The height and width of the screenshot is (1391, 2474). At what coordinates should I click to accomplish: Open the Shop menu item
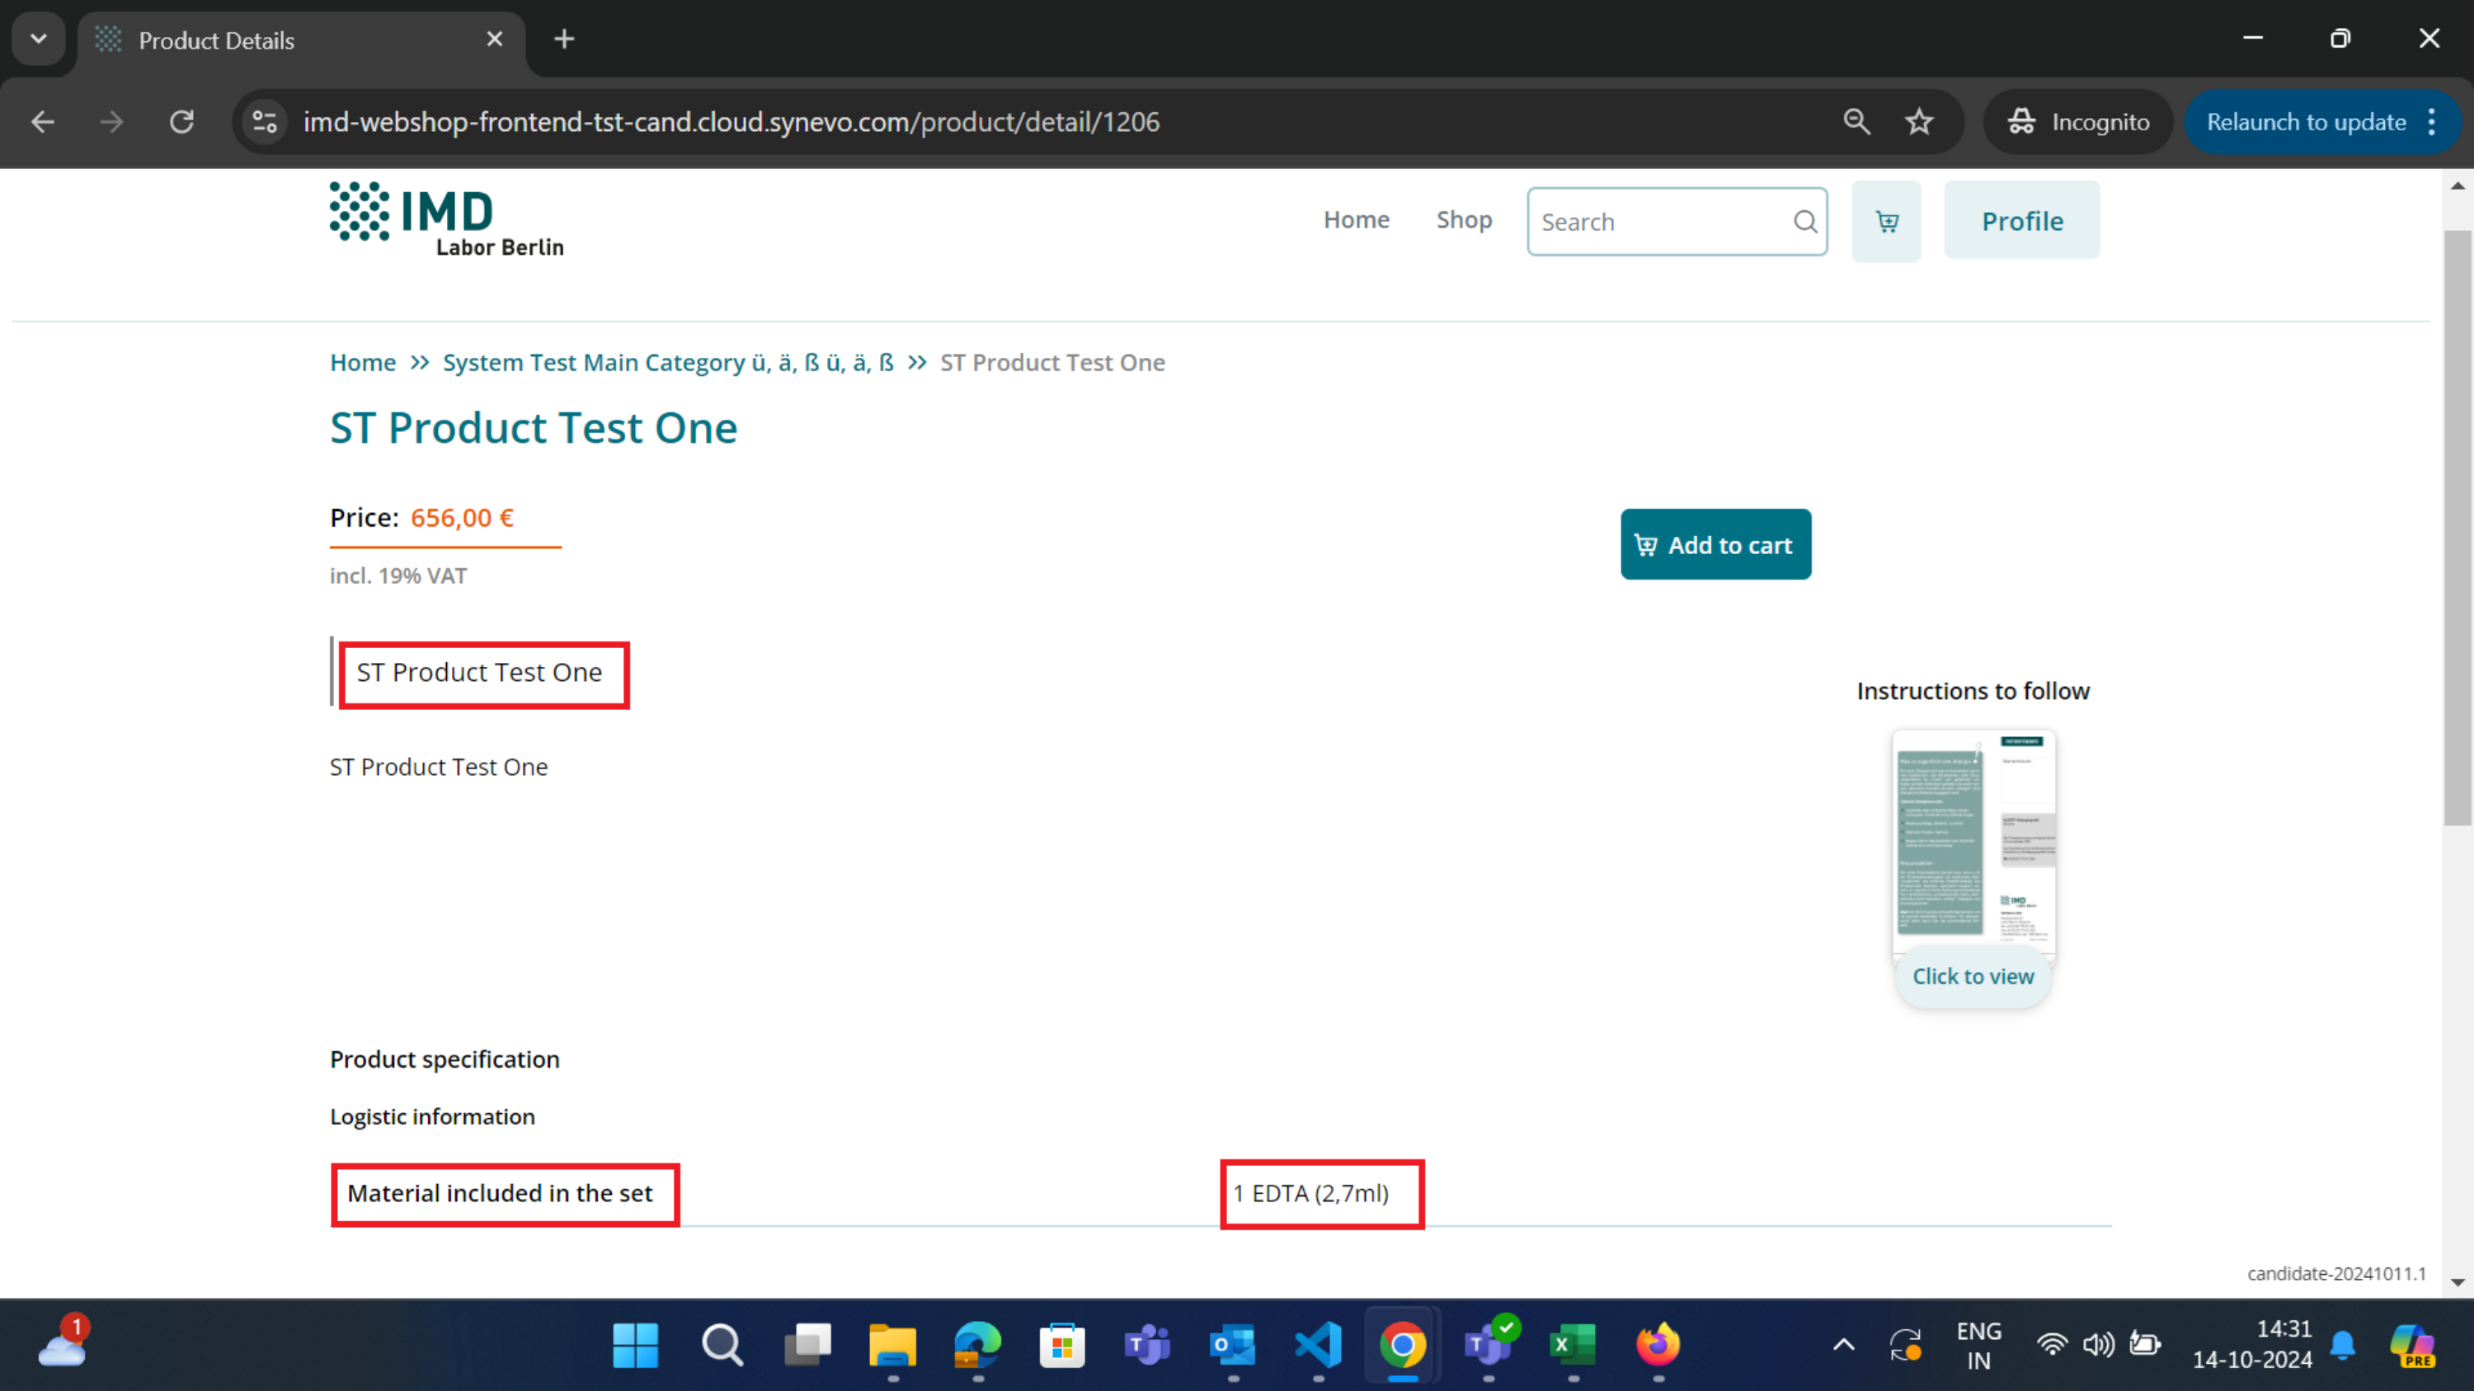[x=1464, y=220]
